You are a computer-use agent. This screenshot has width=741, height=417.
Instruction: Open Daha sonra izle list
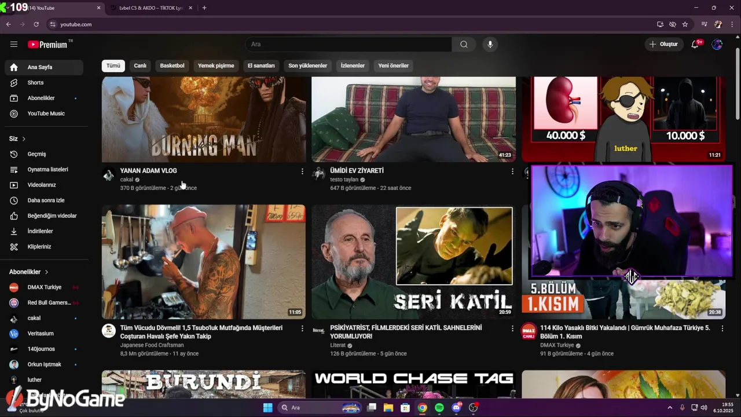(x=44, y=200)
